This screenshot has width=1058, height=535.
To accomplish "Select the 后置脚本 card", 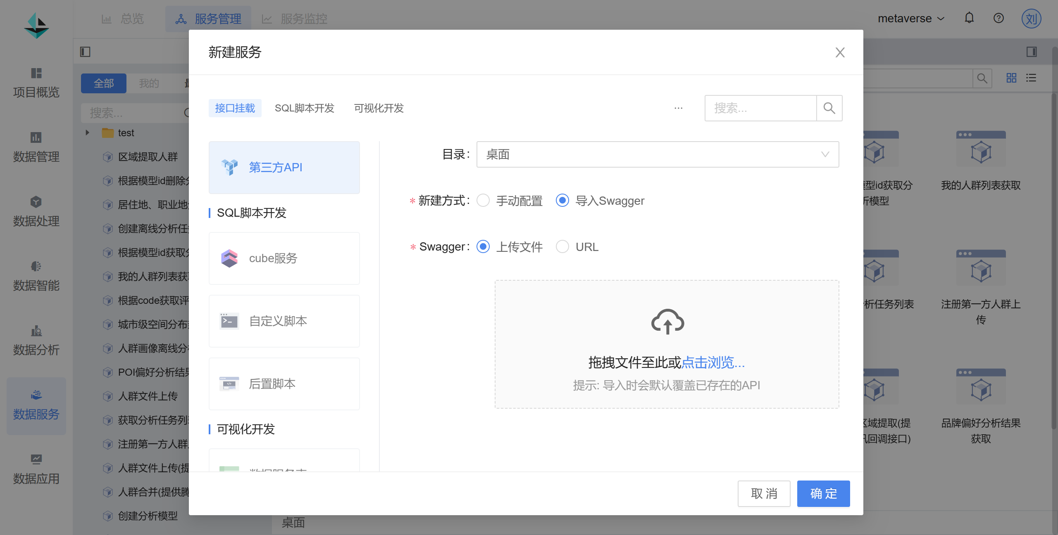I will (284, 384).
